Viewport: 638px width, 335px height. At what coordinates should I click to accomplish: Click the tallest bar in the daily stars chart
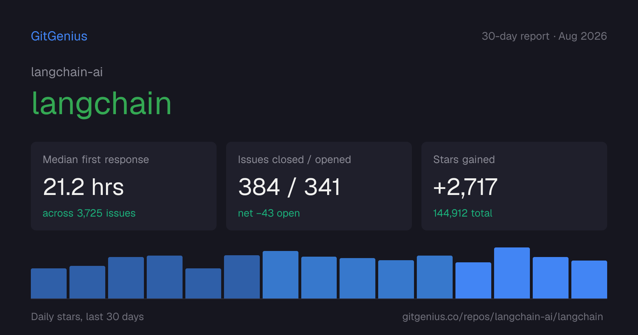pyautogui.click(x=512, y=273)
